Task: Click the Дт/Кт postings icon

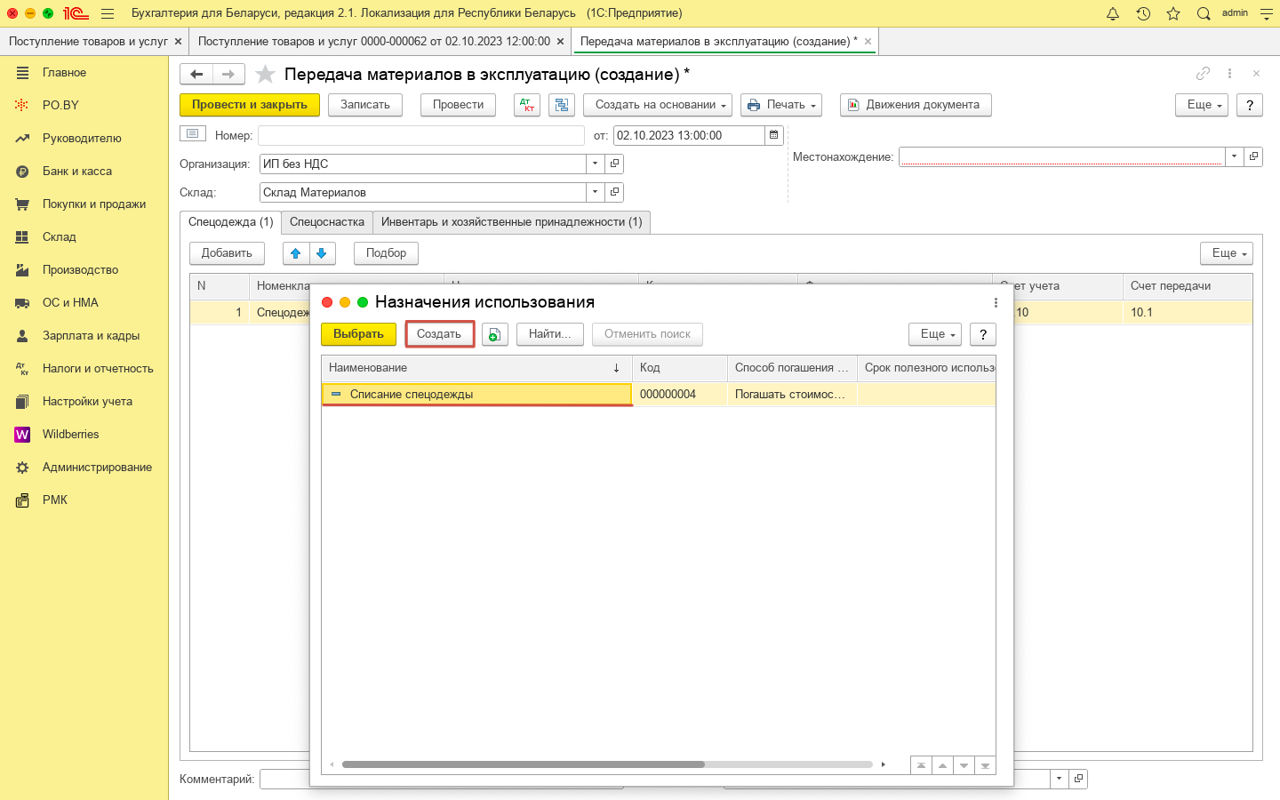Action: 527,105
